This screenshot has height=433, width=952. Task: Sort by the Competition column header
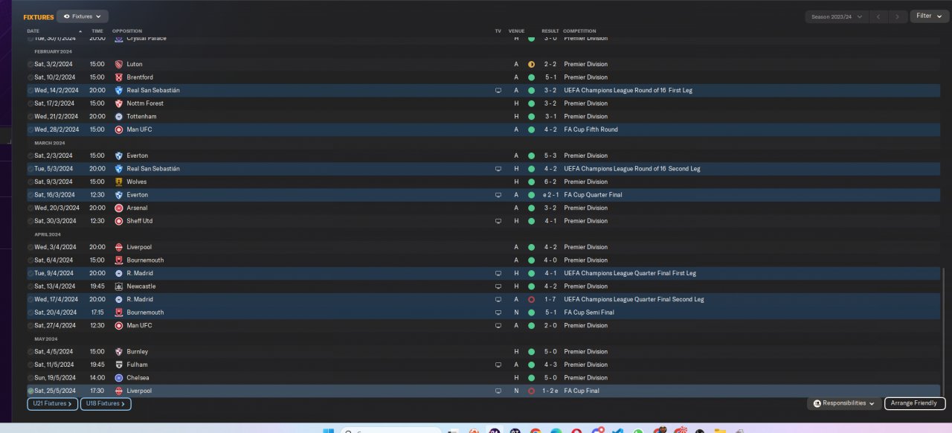click(579, 31)
